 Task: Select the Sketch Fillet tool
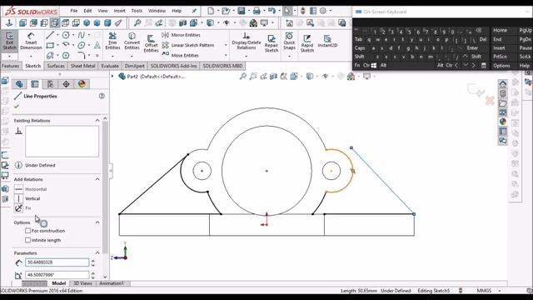pyautogui.click(x=81, y=55)
